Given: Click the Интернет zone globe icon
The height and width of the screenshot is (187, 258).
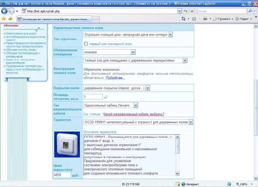Looking at the screenshot, I should tap(184, 184).
